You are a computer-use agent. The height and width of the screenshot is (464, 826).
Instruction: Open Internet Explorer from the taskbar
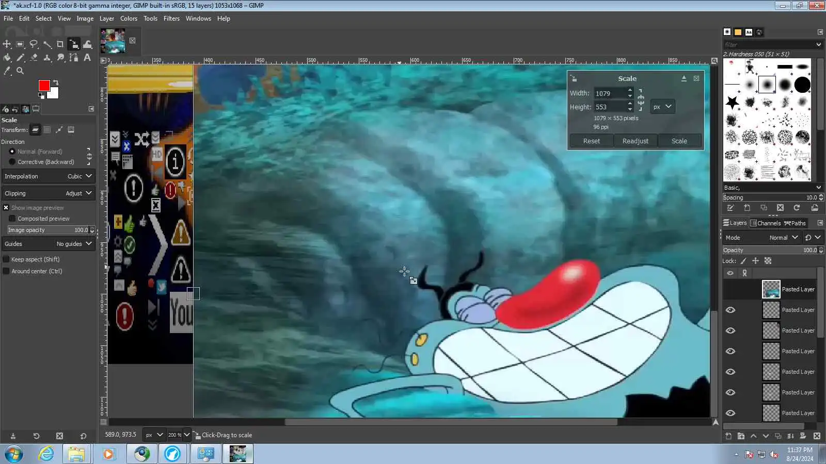[x=46, y=454]
